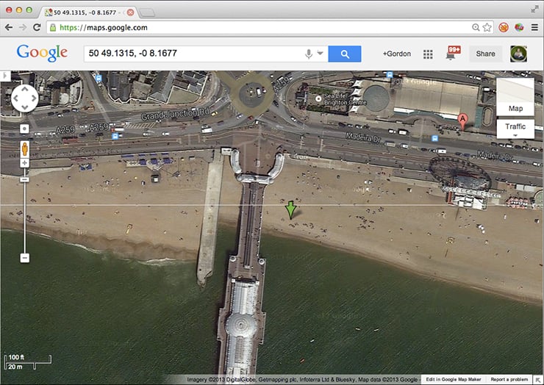Expand the search options dropdown arrow
544x385 pixels.
click(321, 54)
